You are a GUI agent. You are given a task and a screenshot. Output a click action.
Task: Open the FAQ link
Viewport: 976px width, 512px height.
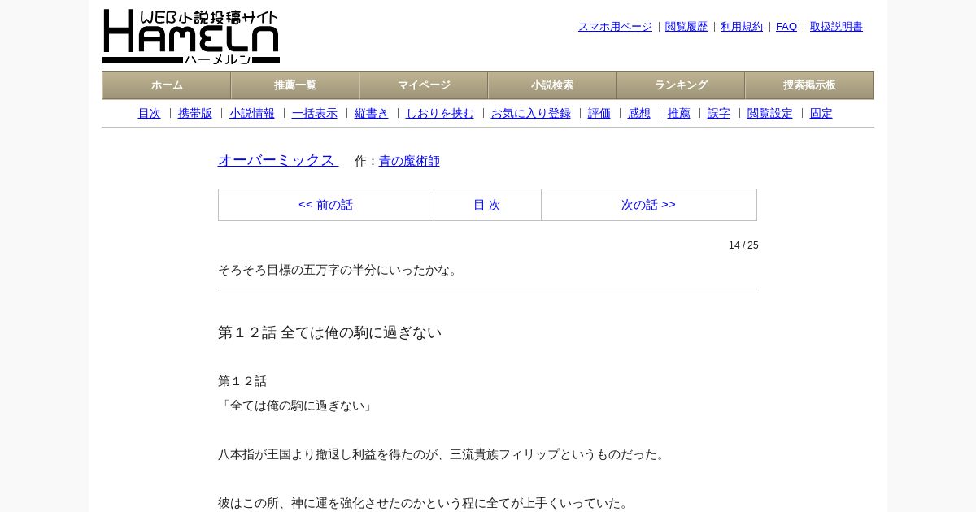click(x=786, y=27)
